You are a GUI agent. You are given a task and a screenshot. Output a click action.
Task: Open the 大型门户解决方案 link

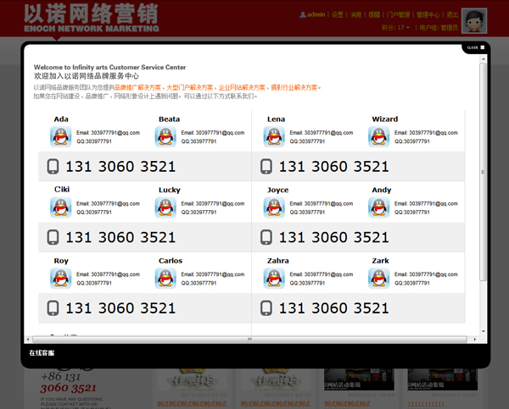pos(190,87)
